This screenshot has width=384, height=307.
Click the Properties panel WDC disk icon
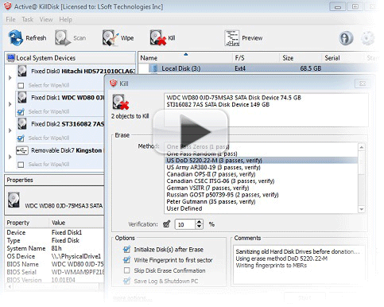[x=14, y=200]
